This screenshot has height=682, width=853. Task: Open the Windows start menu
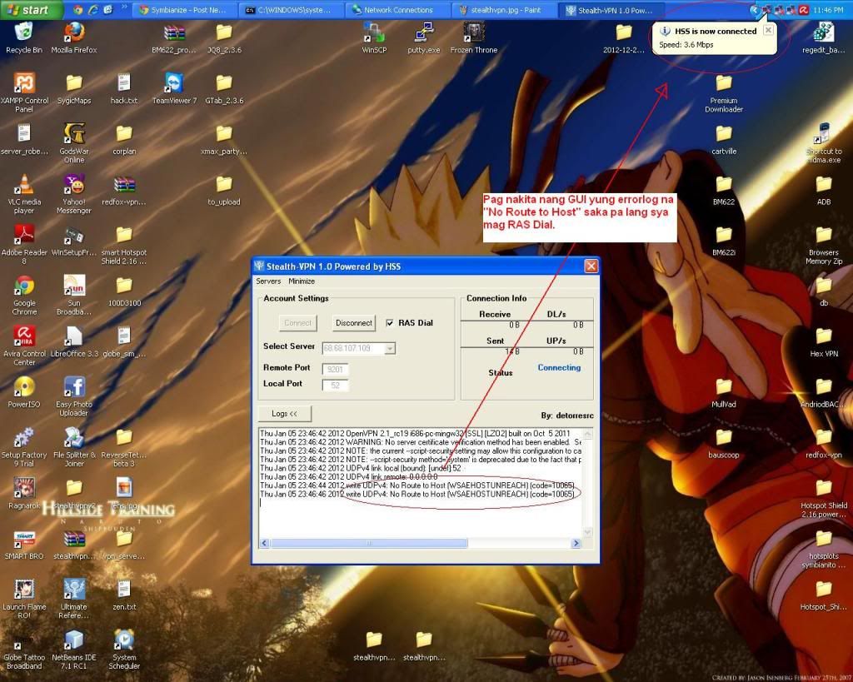coord(31,10)
